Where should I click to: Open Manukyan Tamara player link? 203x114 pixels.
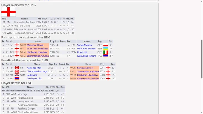coord(87,56)
